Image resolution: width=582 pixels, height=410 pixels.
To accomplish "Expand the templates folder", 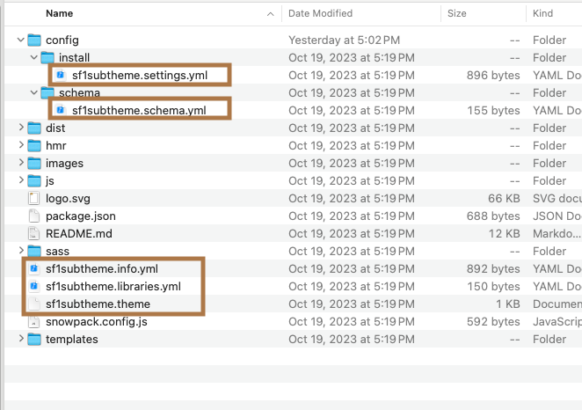I will (21, 339).
